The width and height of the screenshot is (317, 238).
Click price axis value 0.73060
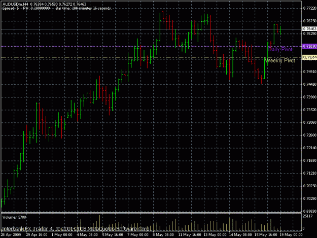pos(310,122)
